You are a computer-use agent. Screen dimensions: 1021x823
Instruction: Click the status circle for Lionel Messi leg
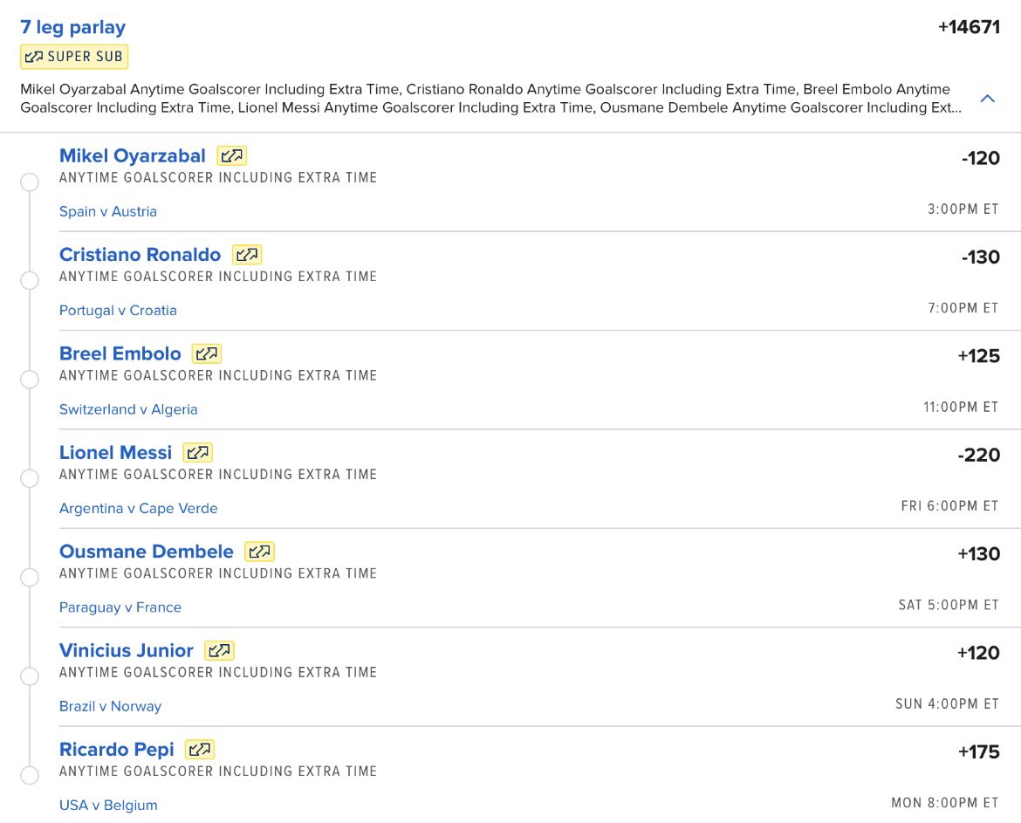click(30, 478)
